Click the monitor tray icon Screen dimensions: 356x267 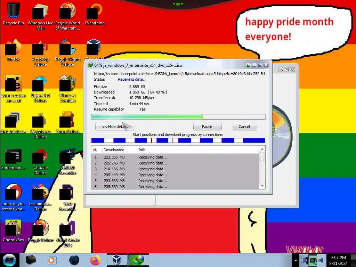coord(313,260)
